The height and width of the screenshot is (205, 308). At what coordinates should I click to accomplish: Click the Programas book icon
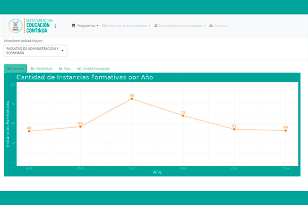73,25
